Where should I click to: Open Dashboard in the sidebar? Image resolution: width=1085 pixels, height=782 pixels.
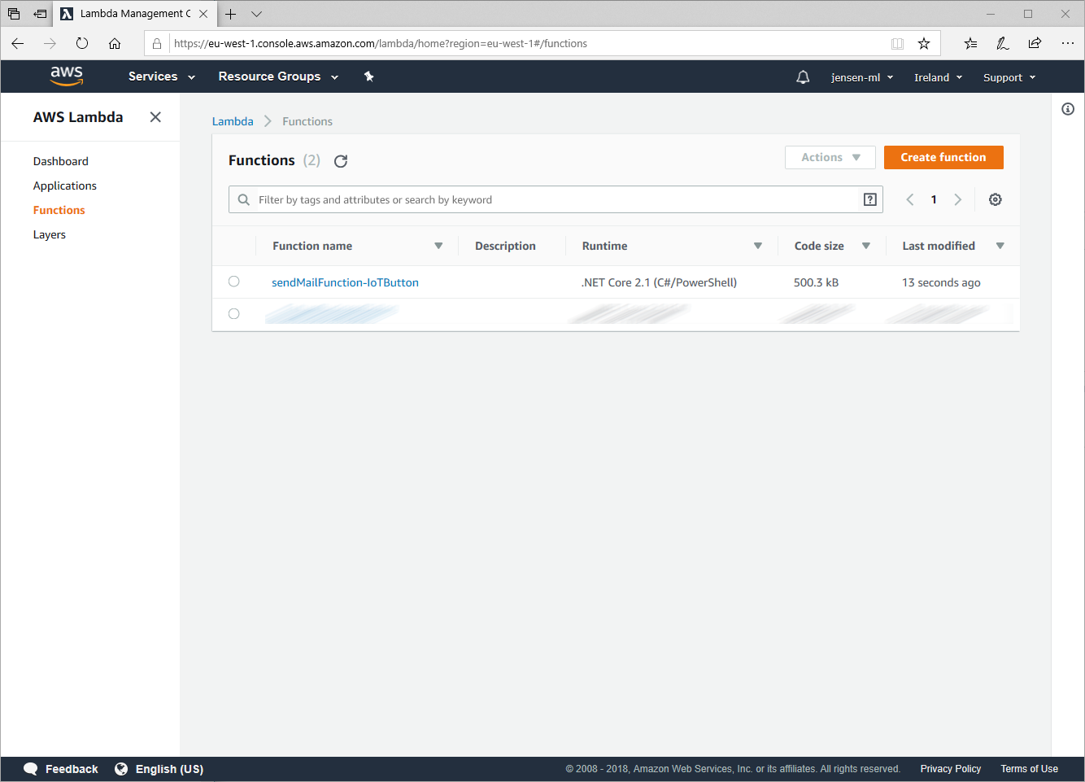click(x=61, y=161)
